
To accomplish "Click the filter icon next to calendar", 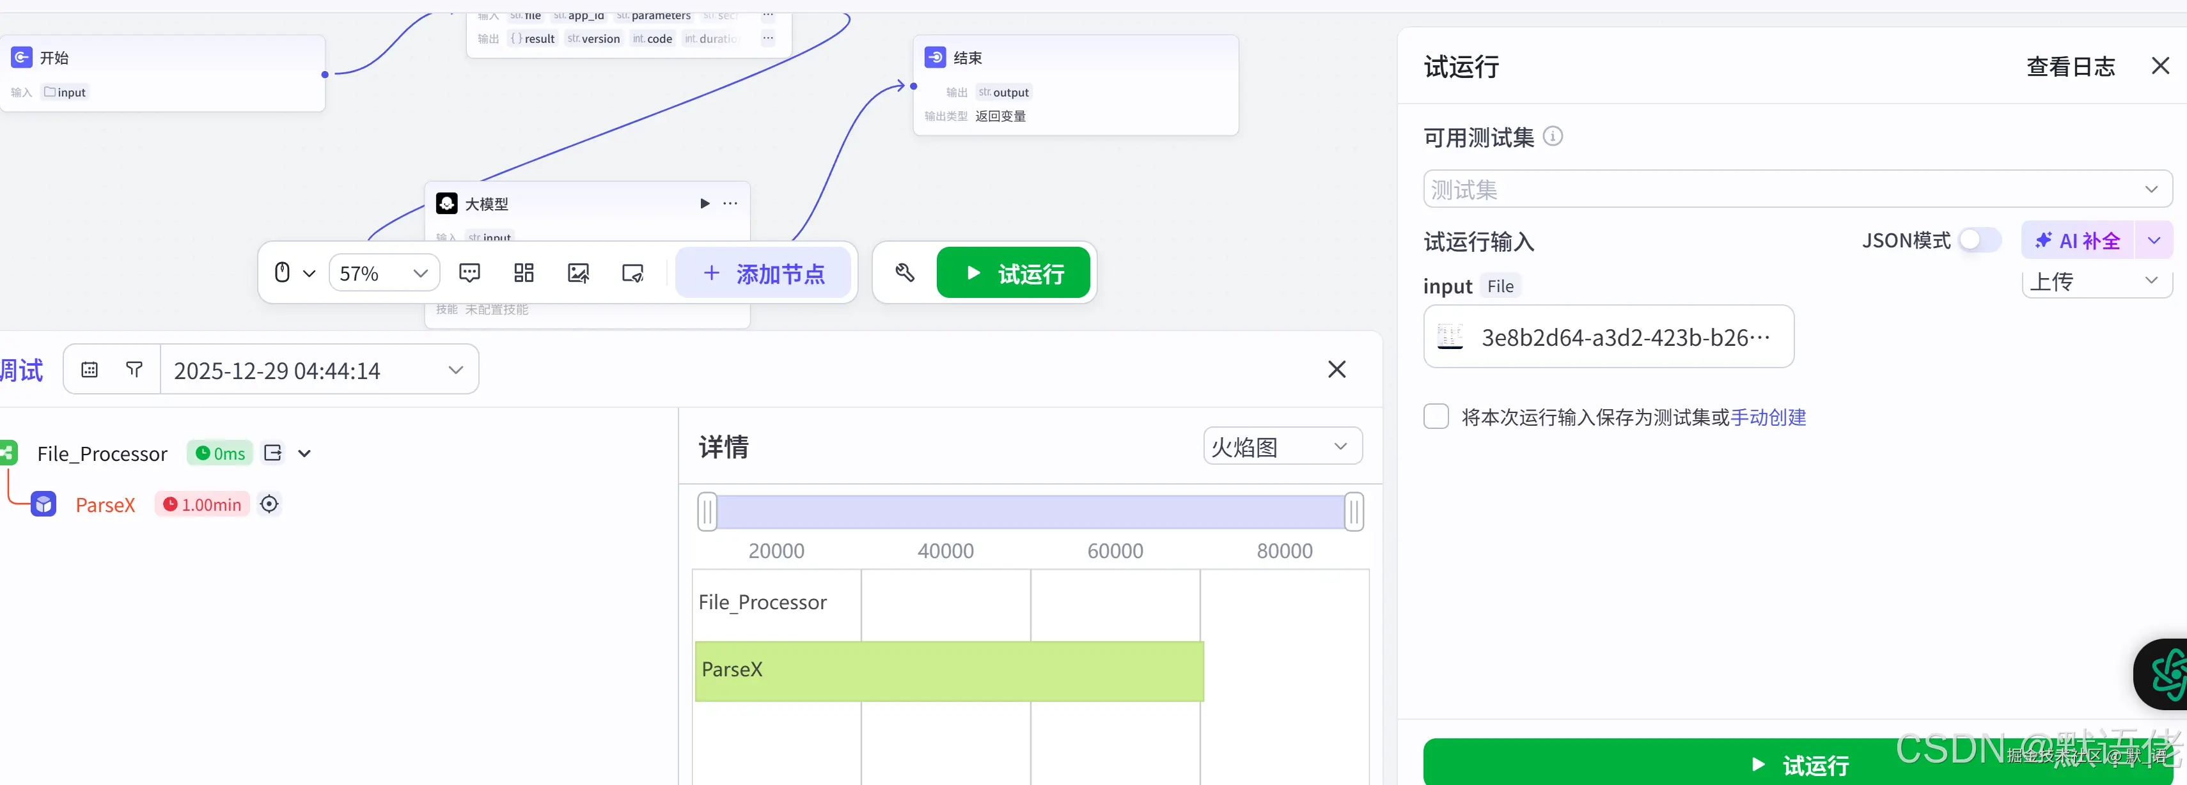I will [134, 369].
